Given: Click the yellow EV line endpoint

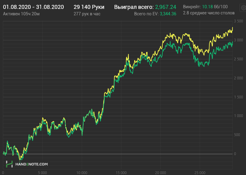Looking at the screenshot, I should [x=233, y=27].
